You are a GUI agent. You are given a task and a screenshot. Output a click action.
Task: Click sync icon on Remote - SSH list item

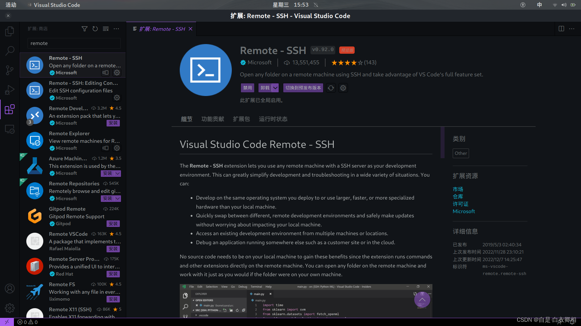point(105,72)
